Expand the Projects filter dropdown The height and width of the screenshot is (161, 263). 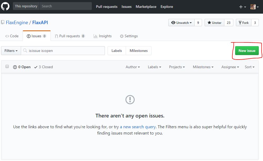tap(177, 67)
